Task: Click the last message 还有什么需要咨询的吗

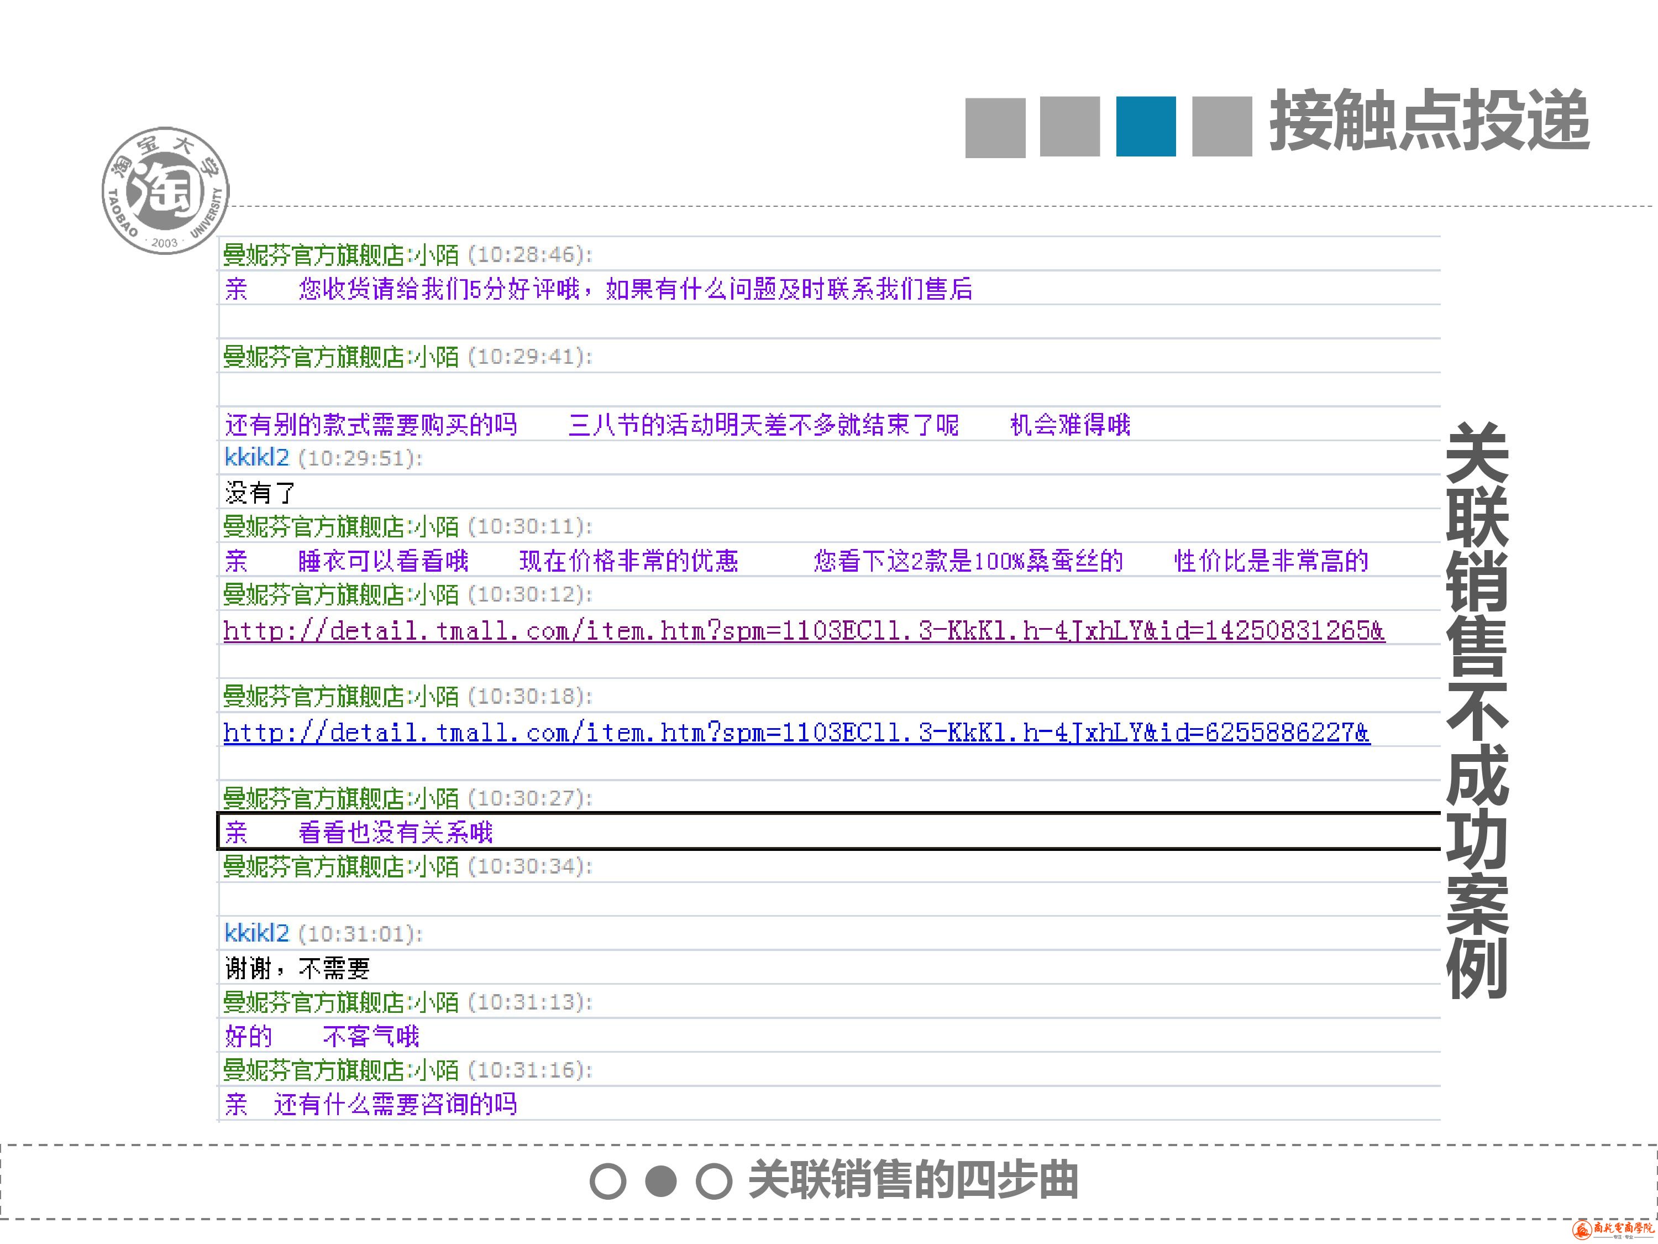Action: click(395, 1104)
